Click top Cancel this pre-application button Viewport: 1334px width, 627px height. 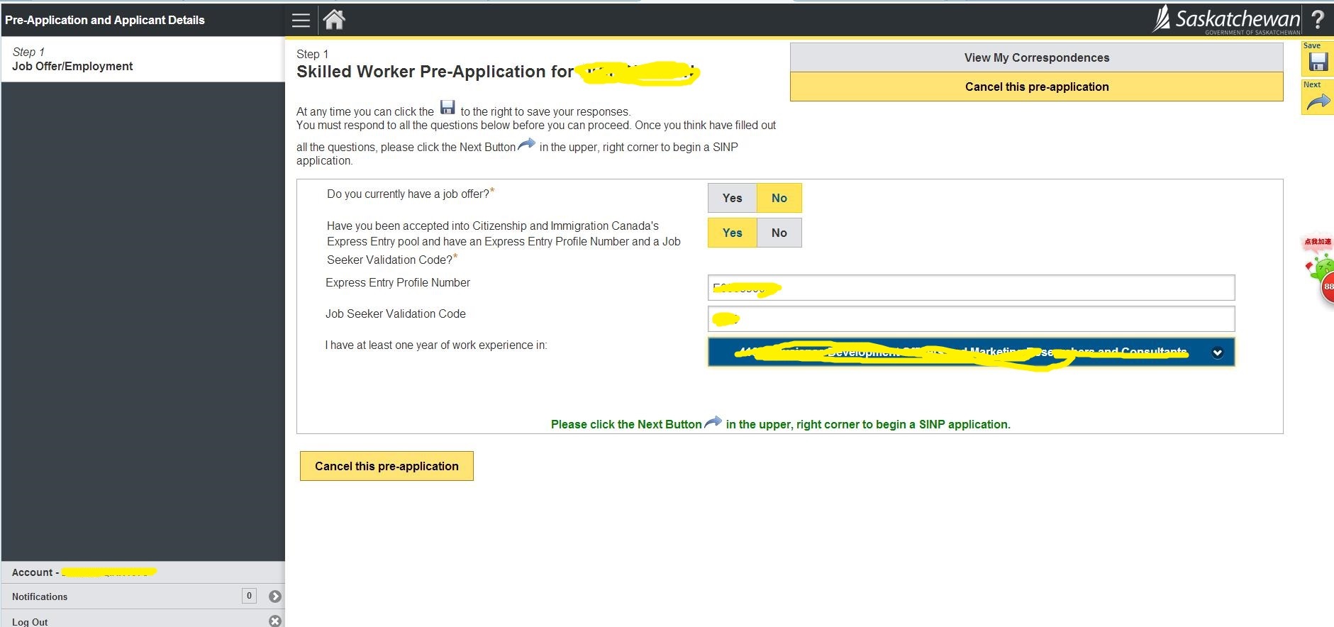pyautogui.click(x=1036, y=87)
